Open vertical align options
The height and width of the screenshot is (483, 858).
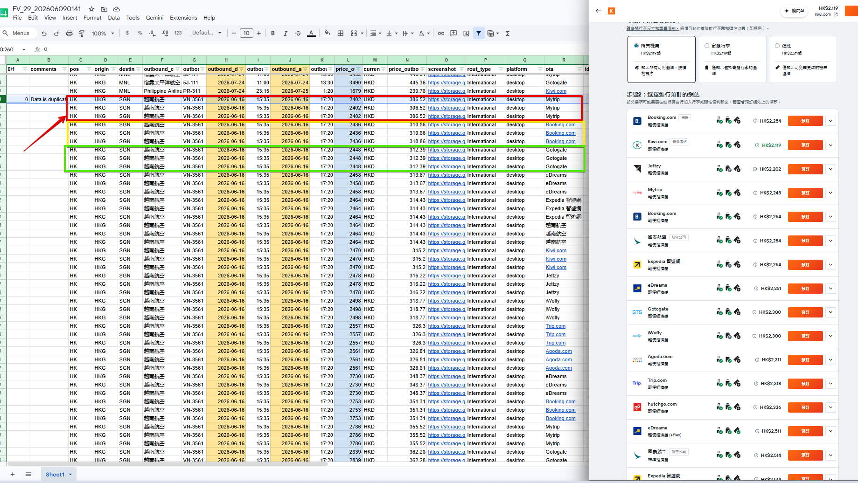click(391, 33)
